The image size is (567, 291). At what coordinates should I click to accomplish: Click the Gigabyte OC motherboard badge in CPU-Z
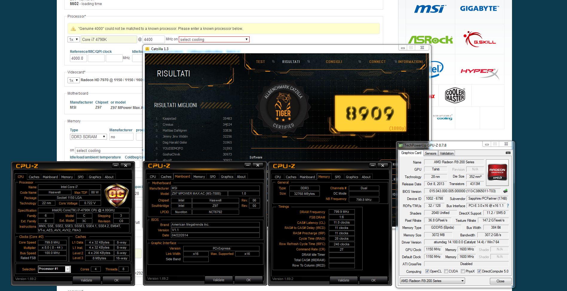(116, 195)
